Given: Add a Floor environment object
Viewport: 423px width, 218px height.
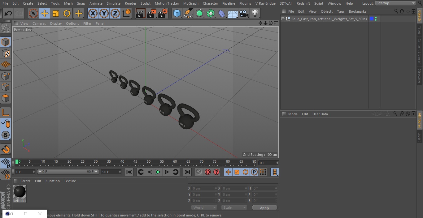Looking at the screenshot, I should click(233, 14).
